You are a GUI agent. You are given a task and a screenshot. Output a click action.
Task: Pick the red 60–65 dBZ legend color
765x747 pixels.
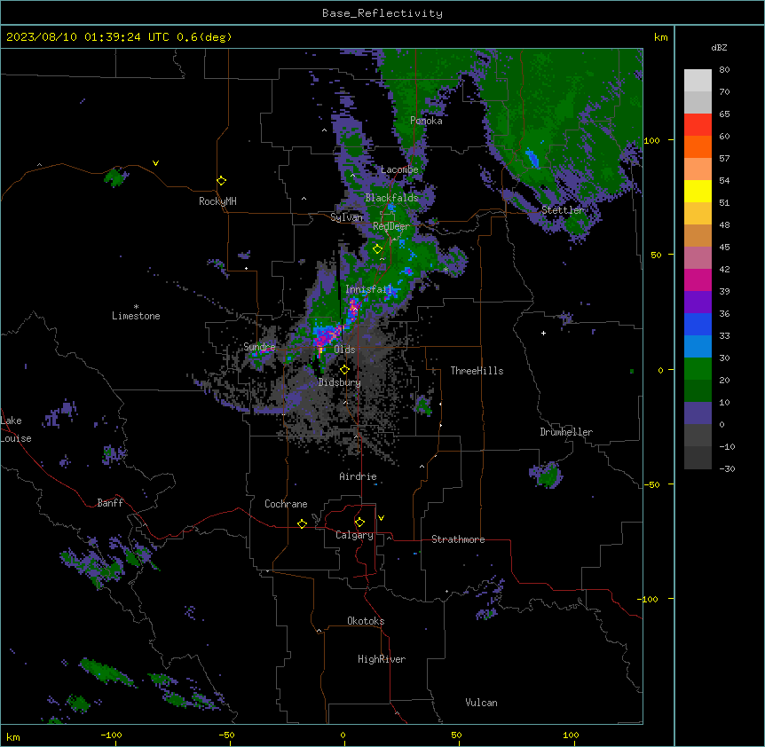pos(698,125)
